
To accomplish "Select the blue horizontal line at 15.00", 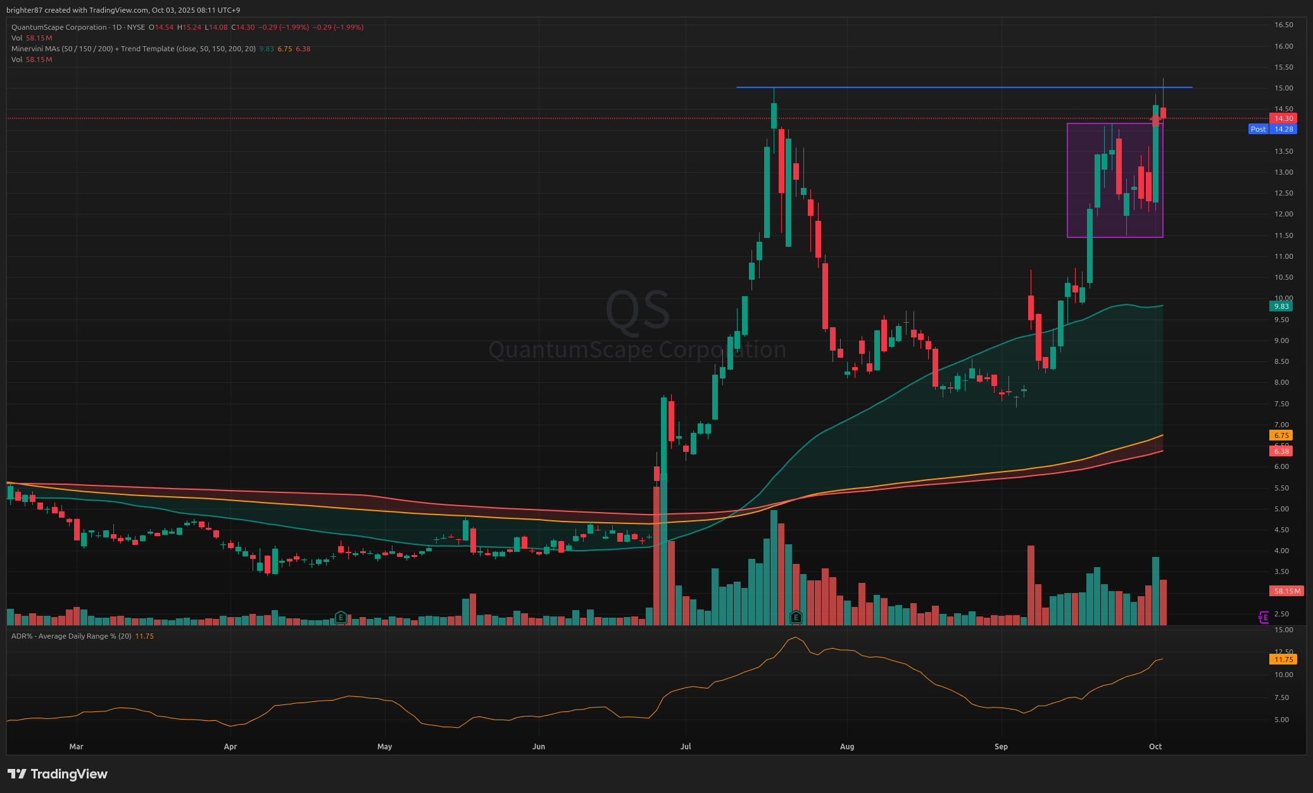I will pos(950,87).
